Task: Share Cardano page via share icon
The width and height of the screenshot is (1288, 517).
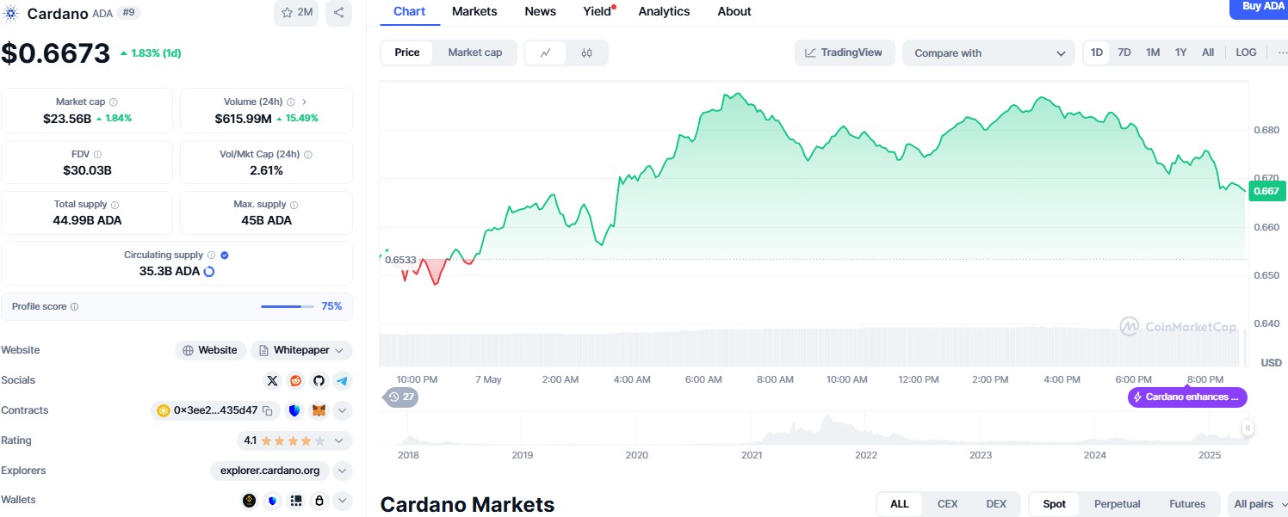Action: point(338,13)
